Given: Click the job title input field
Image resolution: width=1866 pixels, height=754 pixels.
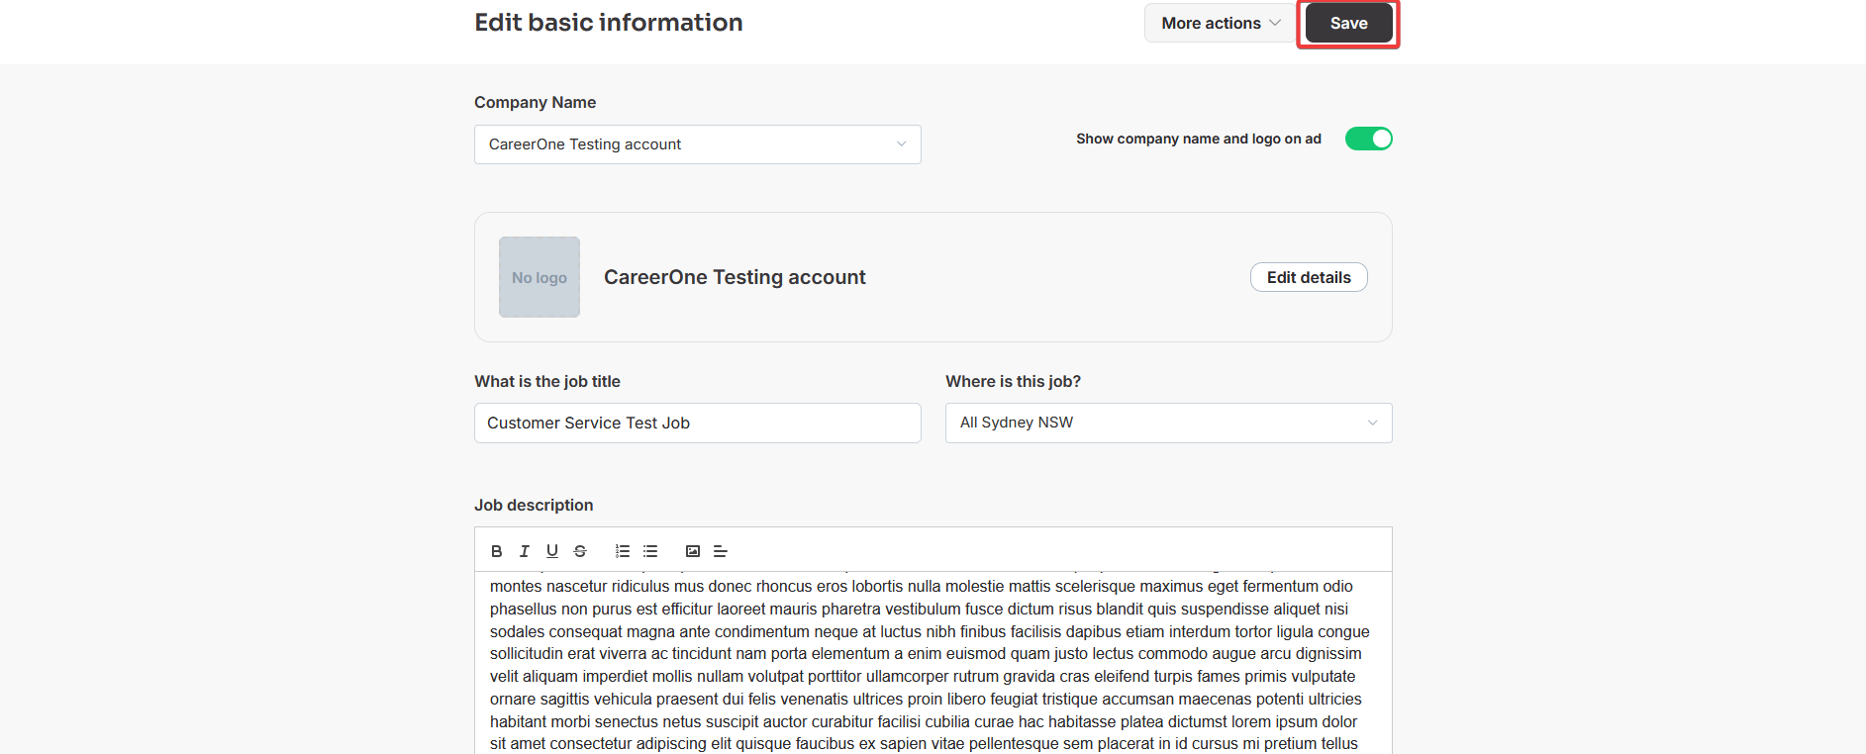Looking at the screenshot, I should 698,423.
